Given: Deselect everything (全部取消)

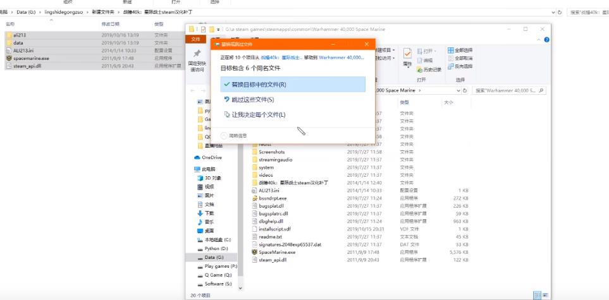Looking at the screenshot, I should tap(460, 58).
